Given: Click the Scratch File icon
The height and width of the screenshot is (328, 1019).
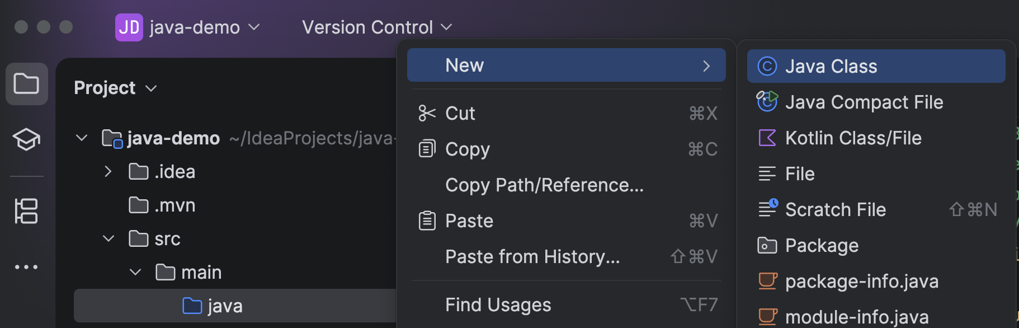Looking at the screenshot, I should 768,209.
